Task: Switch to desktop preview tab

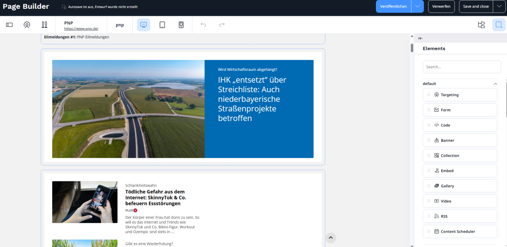Action: tap(143, 25)
